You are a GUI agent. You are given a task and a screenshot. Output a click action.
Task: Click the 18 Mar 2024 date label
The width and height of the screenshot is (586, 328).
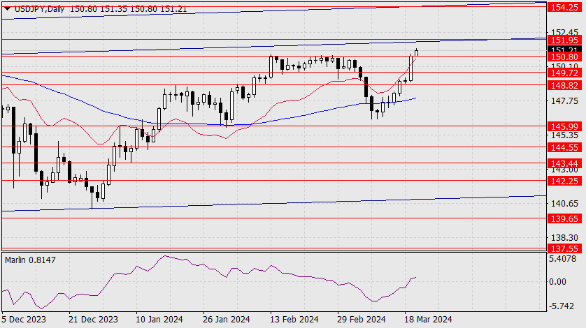click(428, 320)
